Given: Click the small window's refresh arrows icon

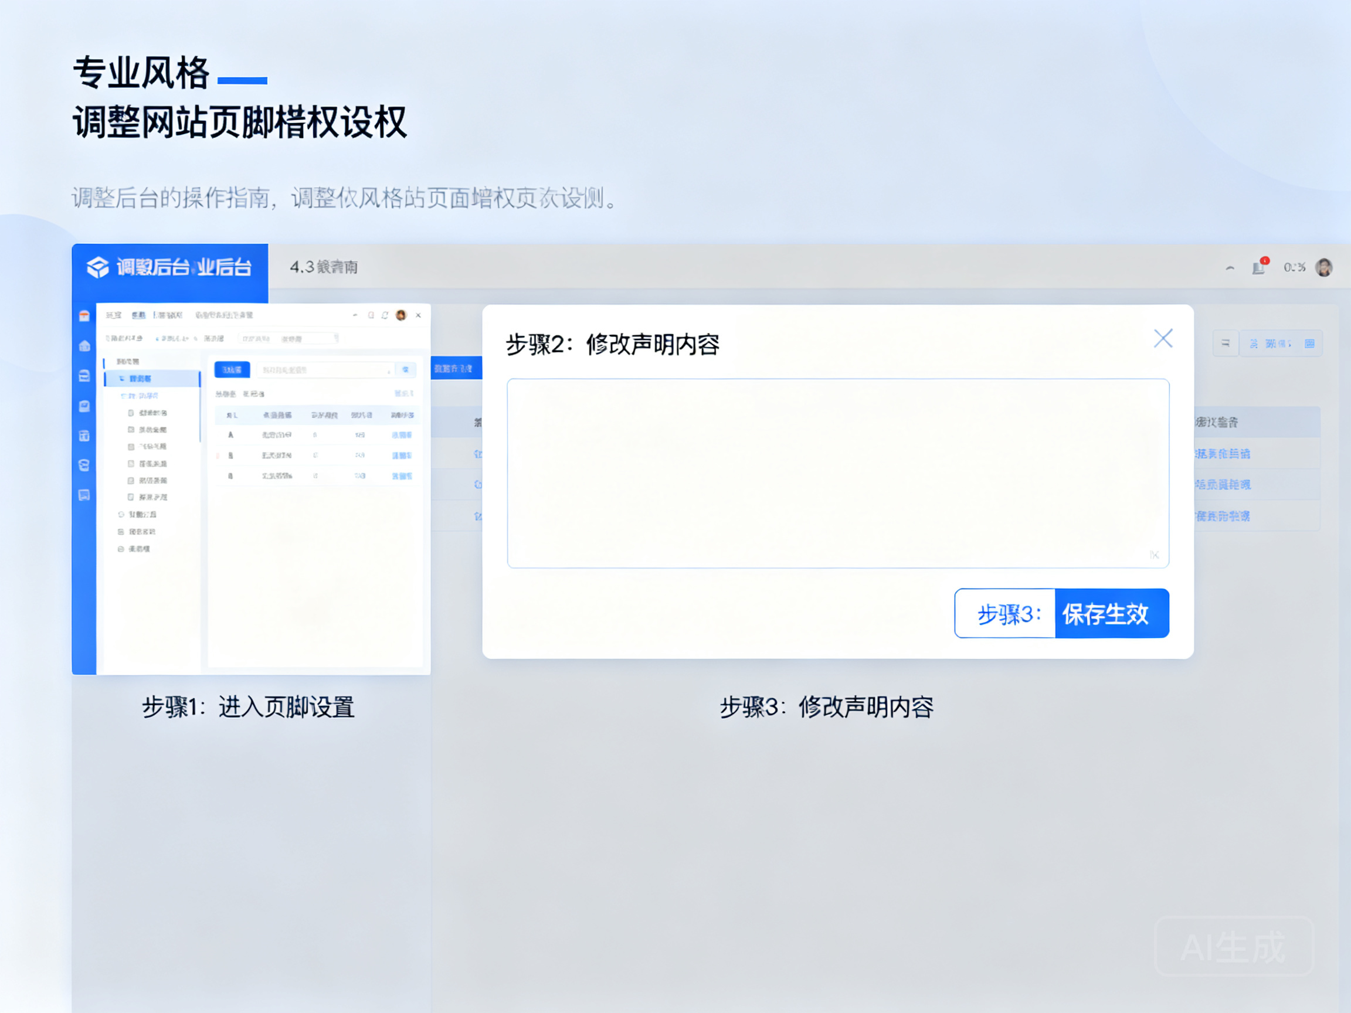Looking at the screenshot, I should (385, 315).
